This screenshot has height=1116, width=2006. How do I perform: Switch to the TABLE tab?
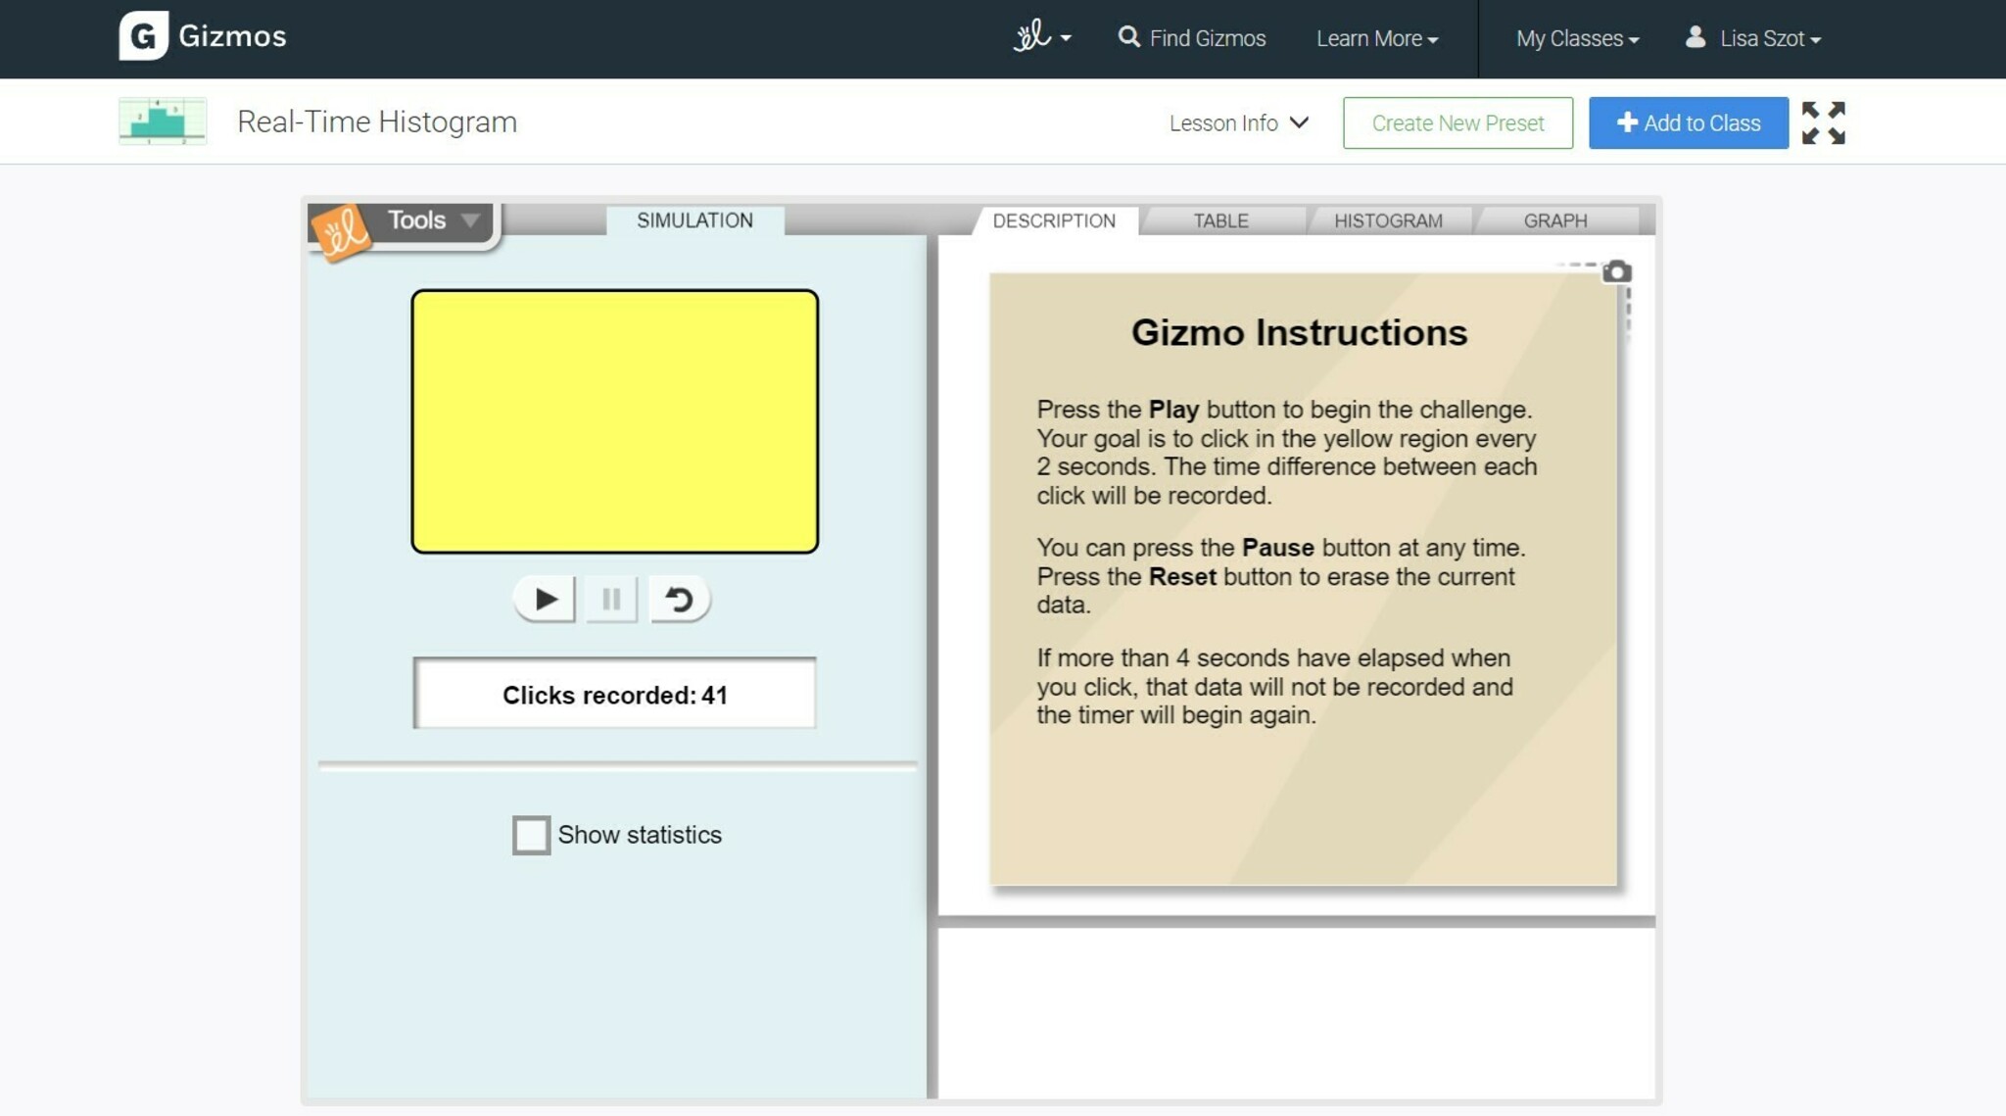pyautogui.click(x=1220, y=221)
